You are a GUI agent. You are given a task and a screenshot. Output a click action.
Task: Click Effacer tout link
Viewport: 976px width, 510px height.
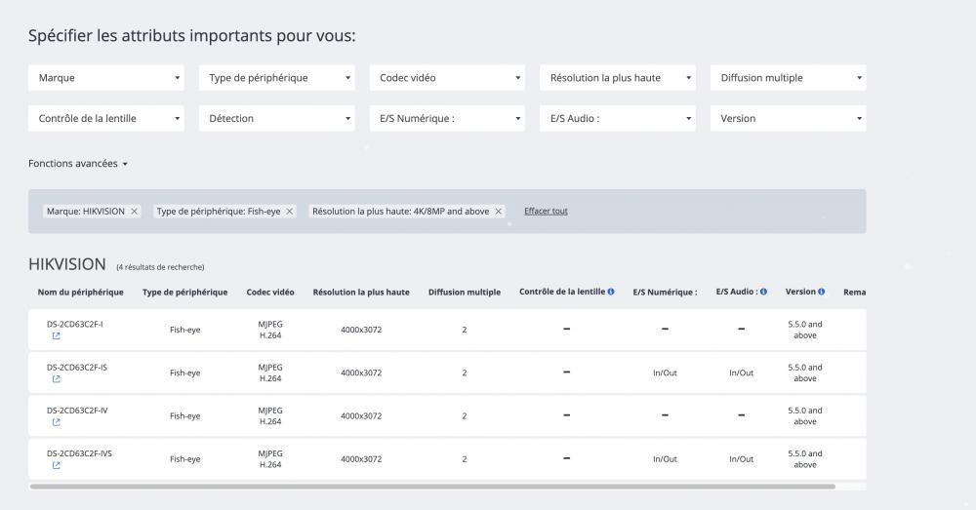(546, 212)
